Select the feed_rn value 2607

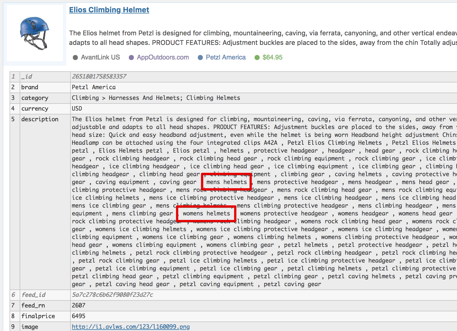point(79,305)
